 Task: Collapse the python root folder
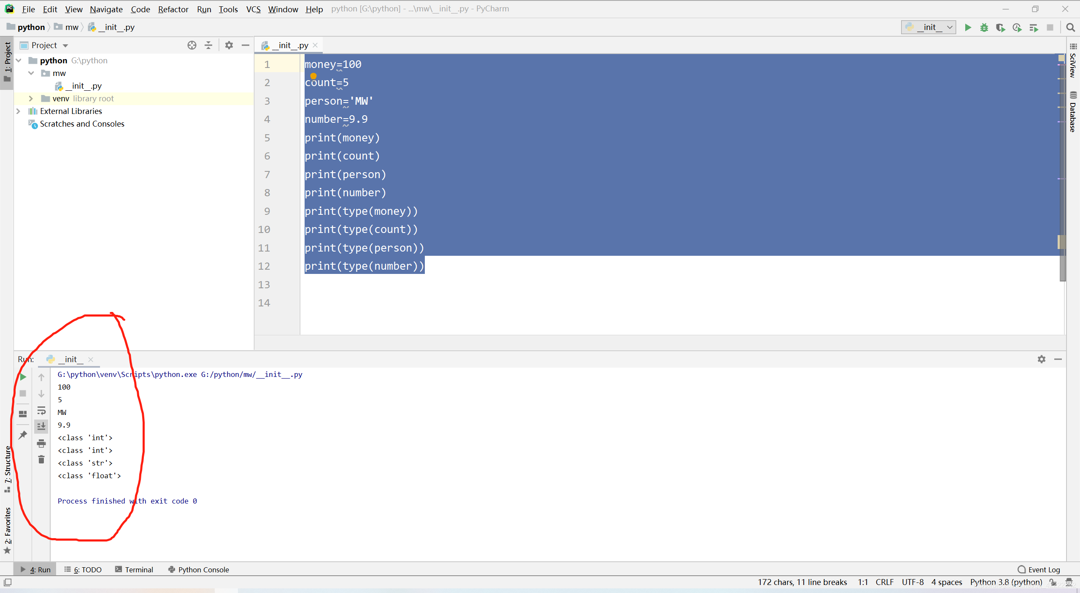[x=19, y=61]
